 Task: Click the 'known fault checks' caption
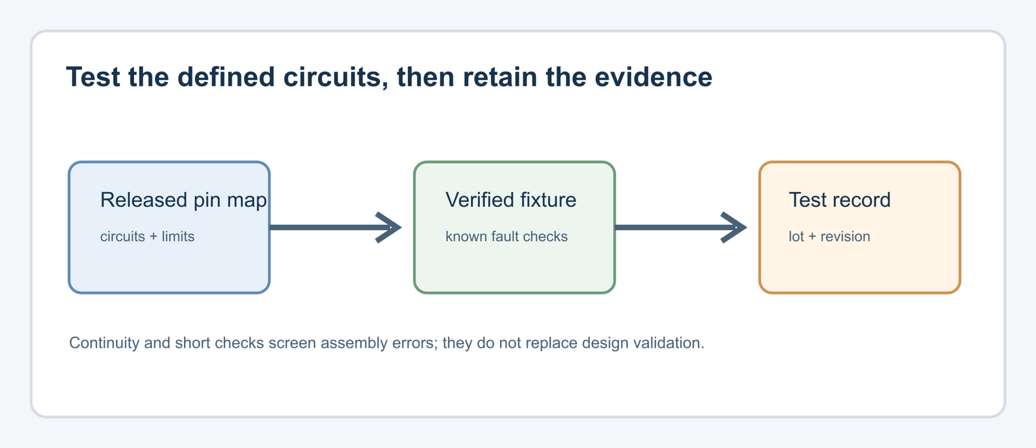tap(506, 237)
